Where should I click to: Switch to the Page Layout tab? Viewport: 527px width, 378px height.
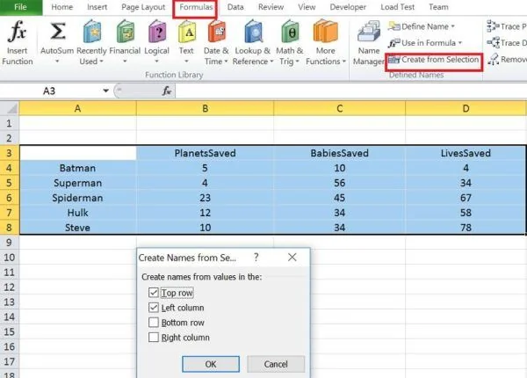click(143, 7)
